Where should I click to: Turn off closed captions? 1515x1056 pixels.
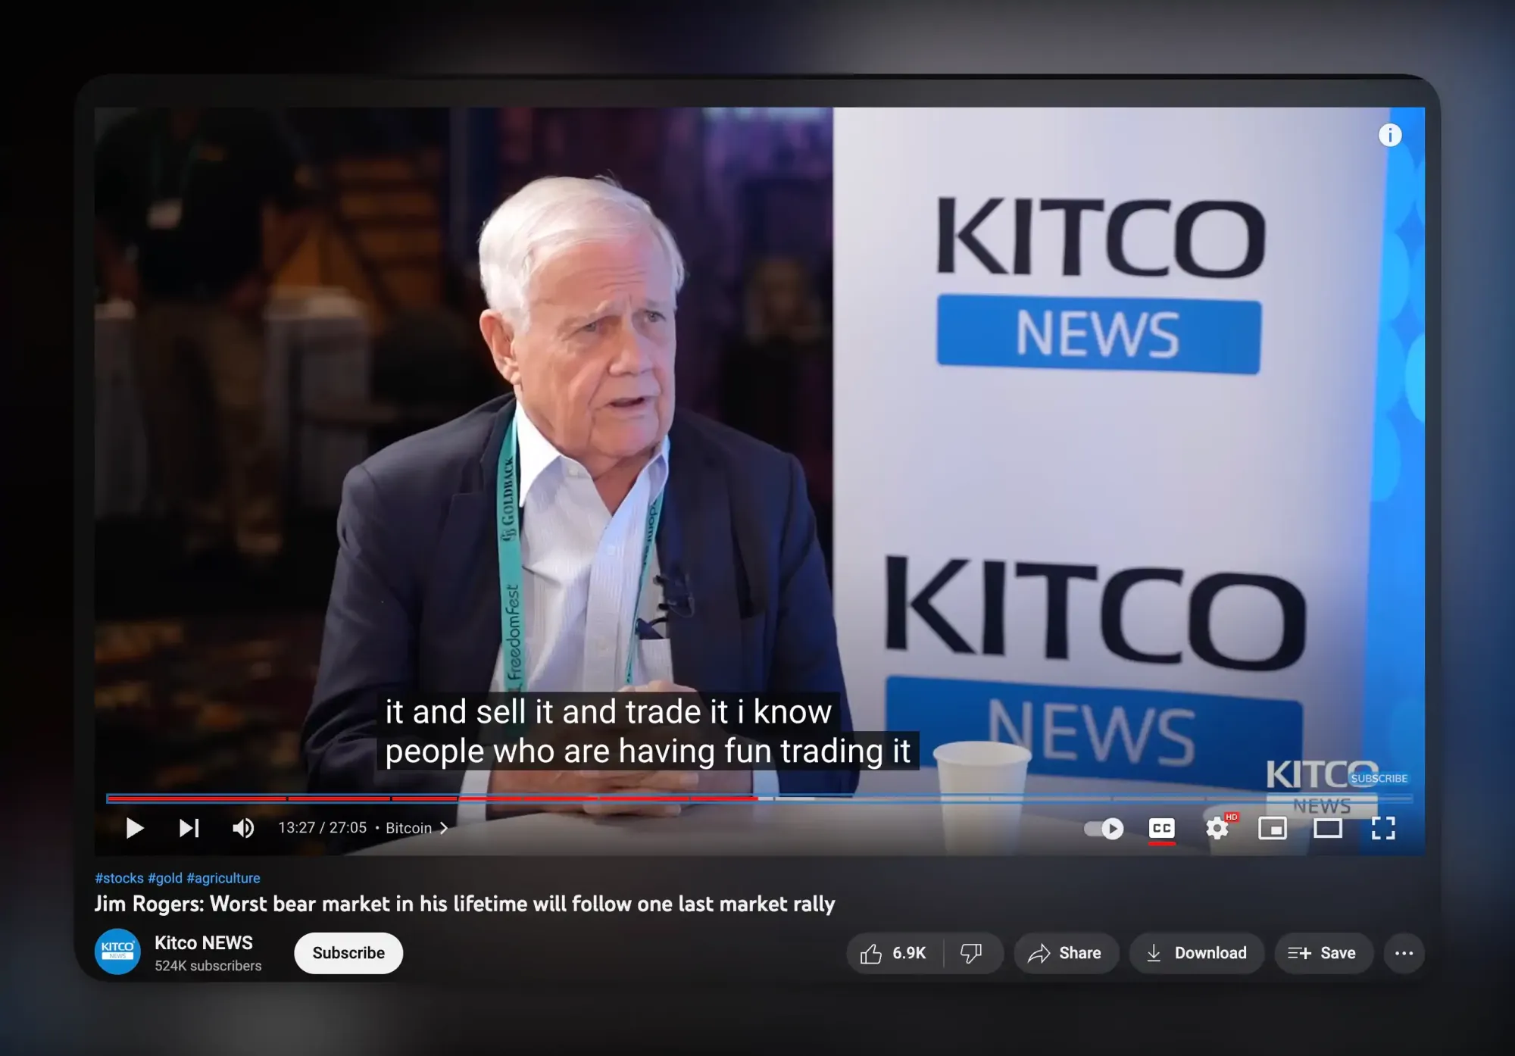point(1162,828)
